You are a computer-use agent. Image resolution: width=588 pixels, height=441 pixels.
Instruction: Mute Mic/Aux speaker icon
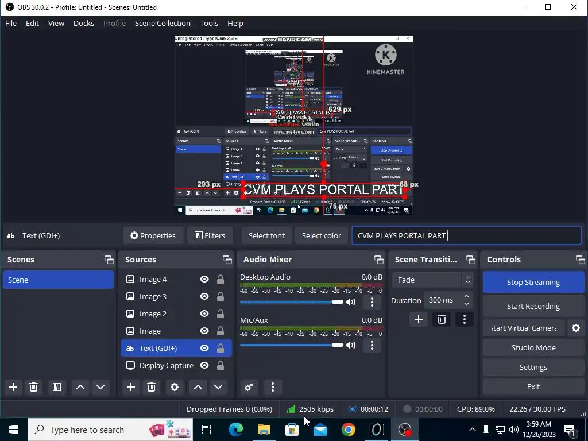351,345
